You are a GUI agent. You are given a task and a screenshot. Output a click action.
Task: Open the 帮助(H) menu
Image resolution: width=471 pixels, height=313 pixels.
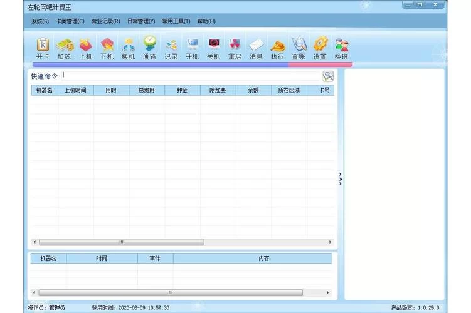[206, 21]
